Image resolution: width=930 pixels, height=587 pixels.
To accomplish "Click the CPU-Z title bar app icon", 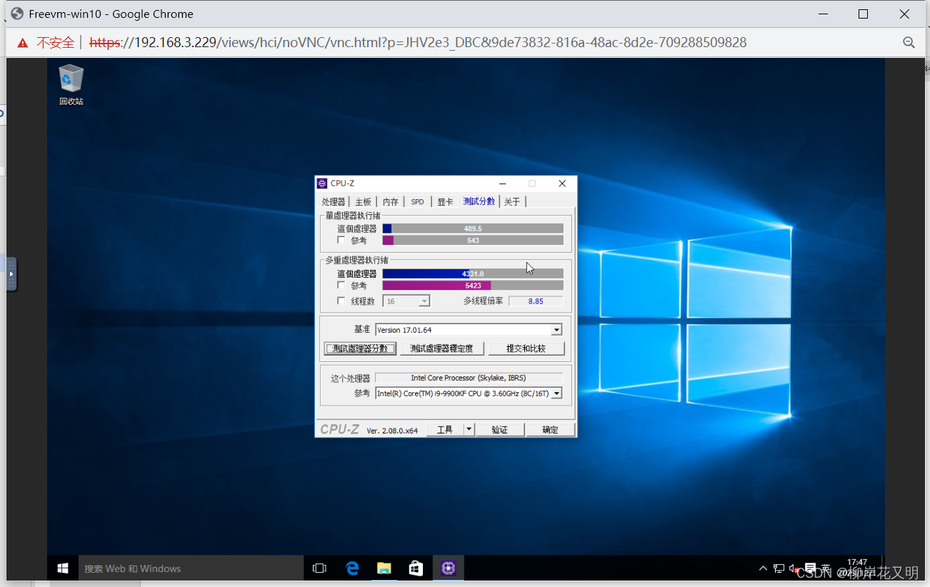I will click(322, 184).
